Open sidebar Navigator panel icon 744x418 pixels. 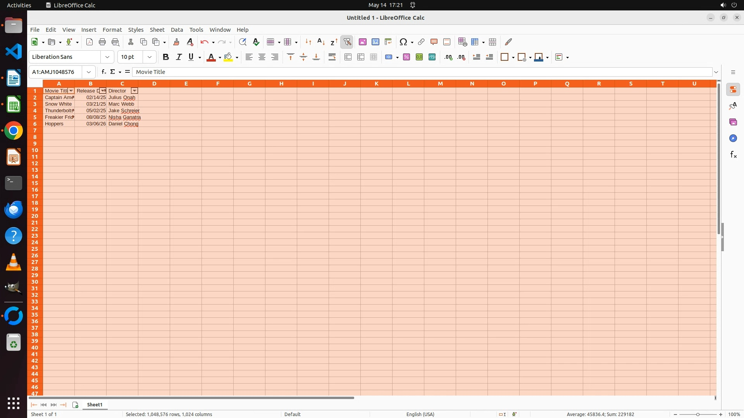733,139
